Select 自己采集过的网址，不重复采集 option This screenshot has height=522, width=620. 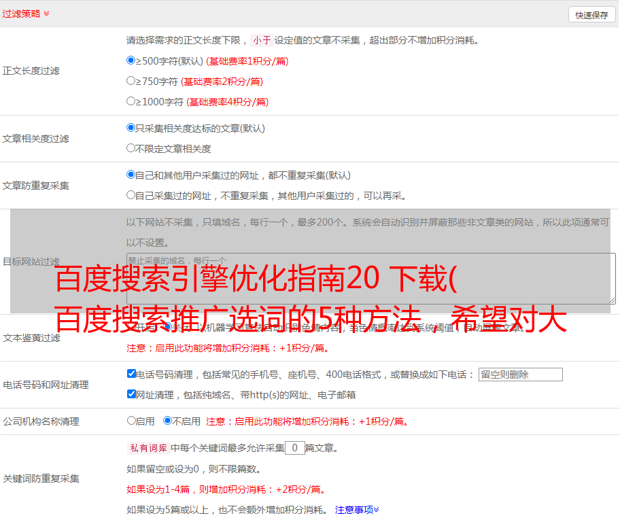131,195
